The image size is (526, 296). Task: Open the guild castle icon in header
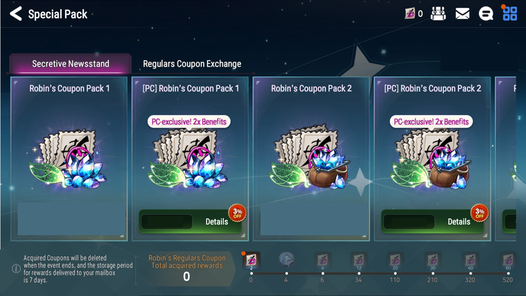(438, 14)
